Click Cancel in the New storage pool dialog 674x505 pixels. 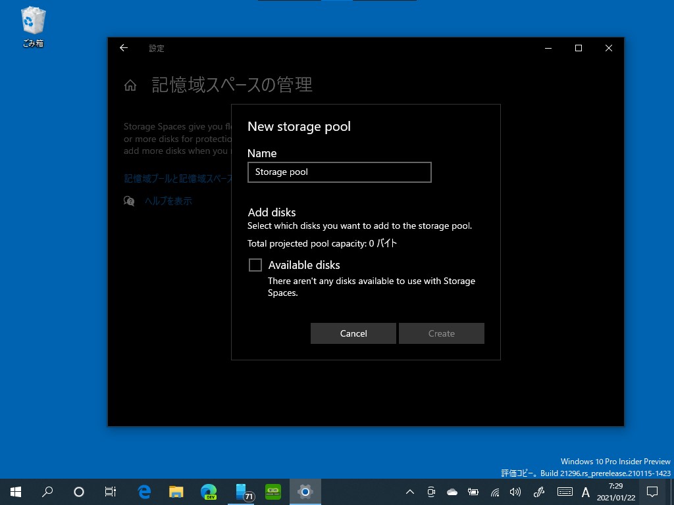(353, 333)
